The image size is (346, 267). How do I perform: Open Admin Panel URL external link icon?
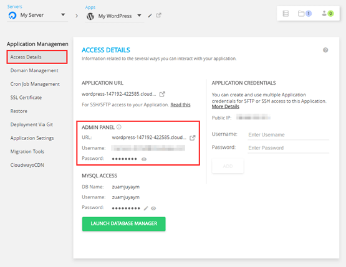[x=193, y=138]
